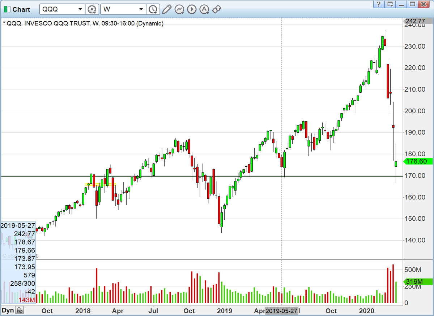Click the 200.00 price axis label
Image resolution: width=434 pixels, height=316 pixels.
point(415,111)
